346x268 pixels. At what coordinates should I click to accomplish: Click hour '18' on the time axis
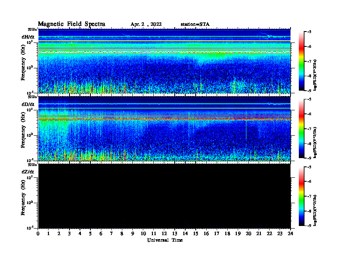(227, 234)
